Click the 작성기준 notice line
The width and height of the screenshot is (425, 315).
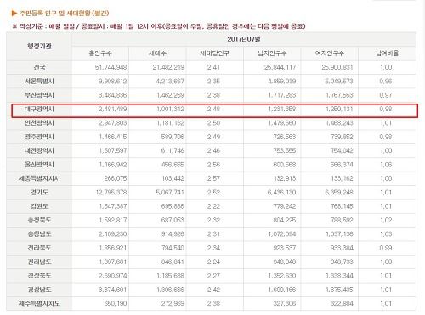click(x=159, y=26)
